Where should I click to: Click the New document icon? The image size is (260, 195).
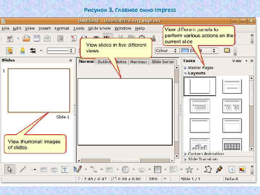click(x=10, y=39)
